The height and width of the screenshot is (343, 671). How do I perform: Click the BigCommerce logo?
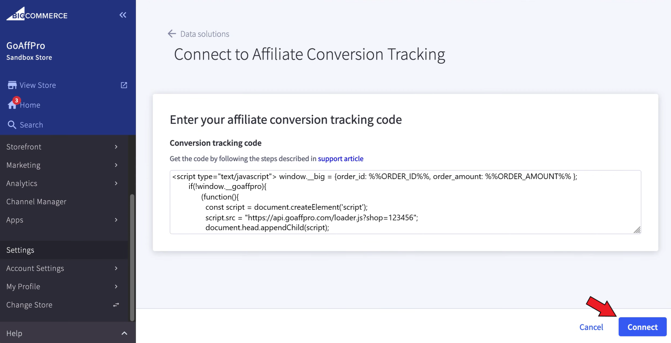coord(37,14)
